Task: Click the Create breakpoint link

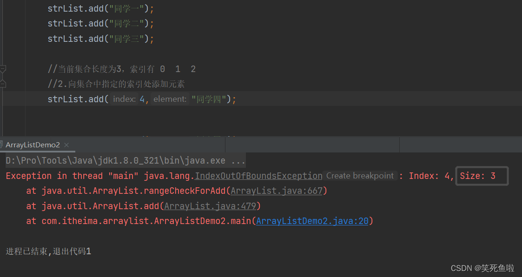Action: 360,176
